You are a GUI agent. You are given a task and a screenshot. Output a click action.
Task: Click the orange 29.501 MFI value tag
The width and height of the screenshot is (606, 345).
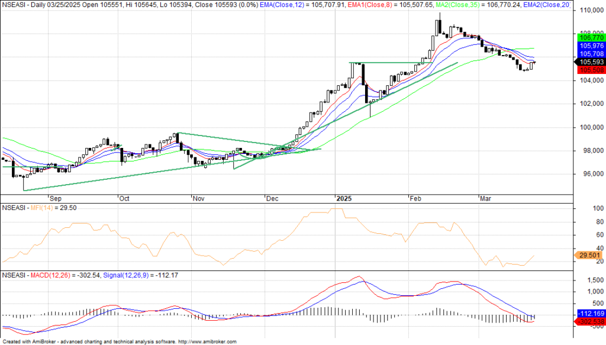pyautogui.click(x=587, y=254)
